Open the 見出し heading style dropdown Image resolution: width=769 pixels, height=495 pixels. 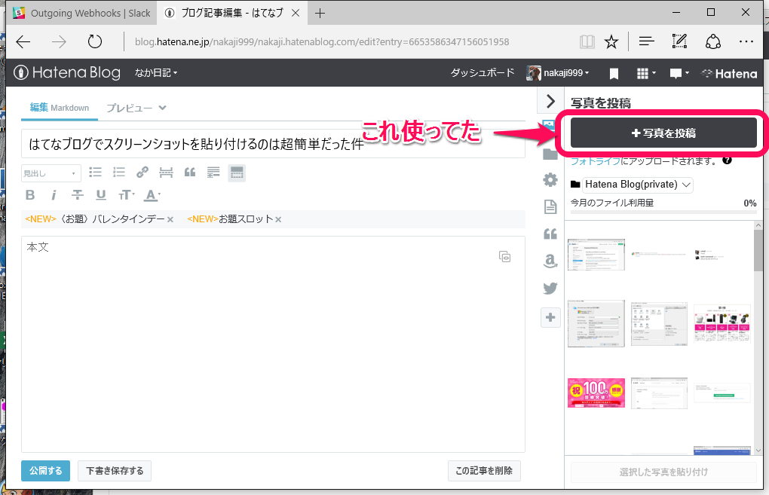click(49, 173)
